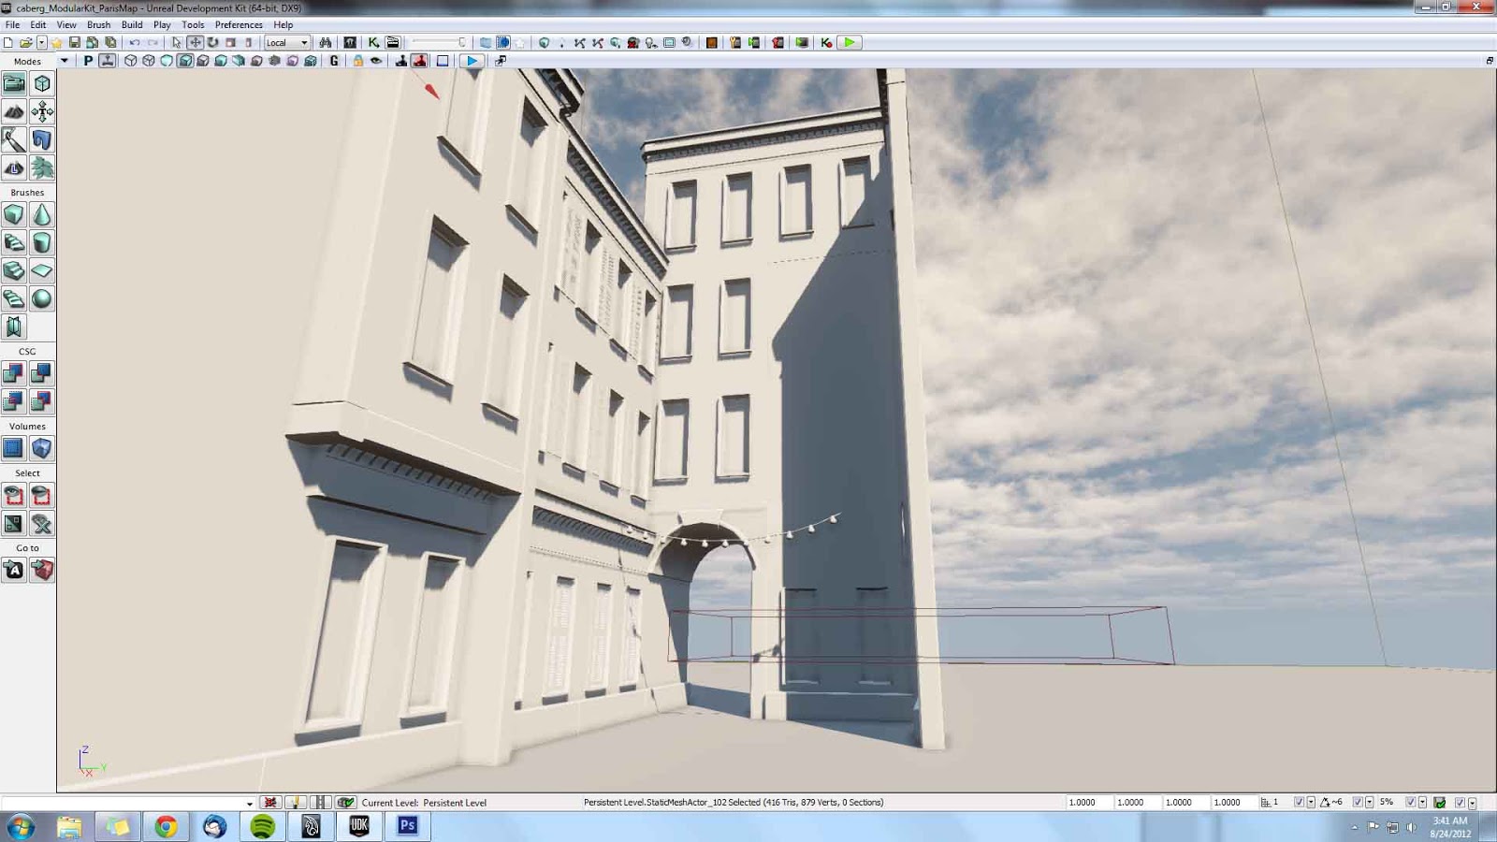
Task: Click the Redo button in the toolbar
Action: coord(154,42)
